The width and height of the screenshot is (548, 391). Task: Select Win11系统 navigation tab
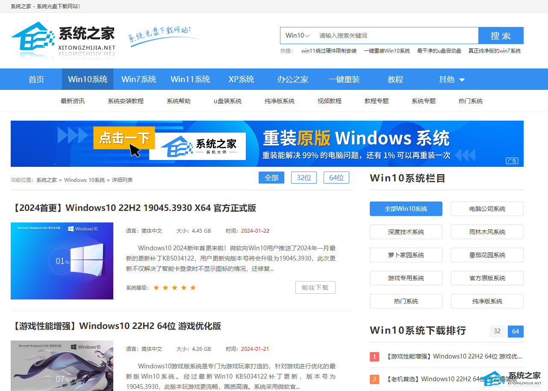pos(190,79)
